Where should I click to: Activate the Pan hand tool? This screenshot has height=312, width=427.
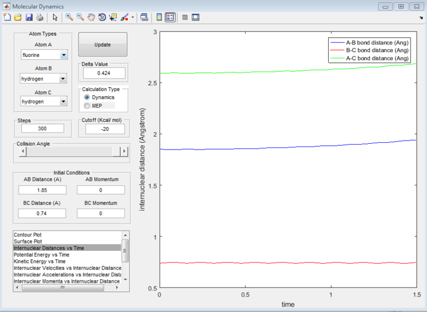point(91,17)
